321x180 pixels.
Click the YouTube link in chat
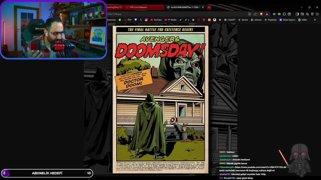[x=259, y=167]
